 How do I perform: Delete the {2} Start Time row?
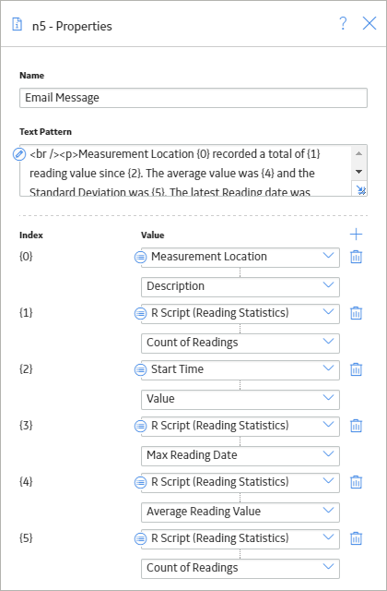click(356, 369)
